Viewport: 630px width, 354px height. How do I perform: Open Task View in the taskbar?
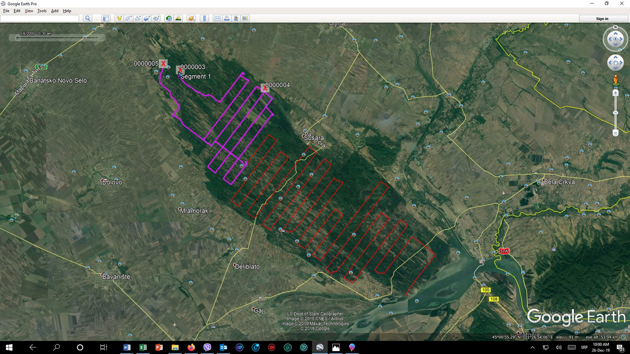[103, 347]
